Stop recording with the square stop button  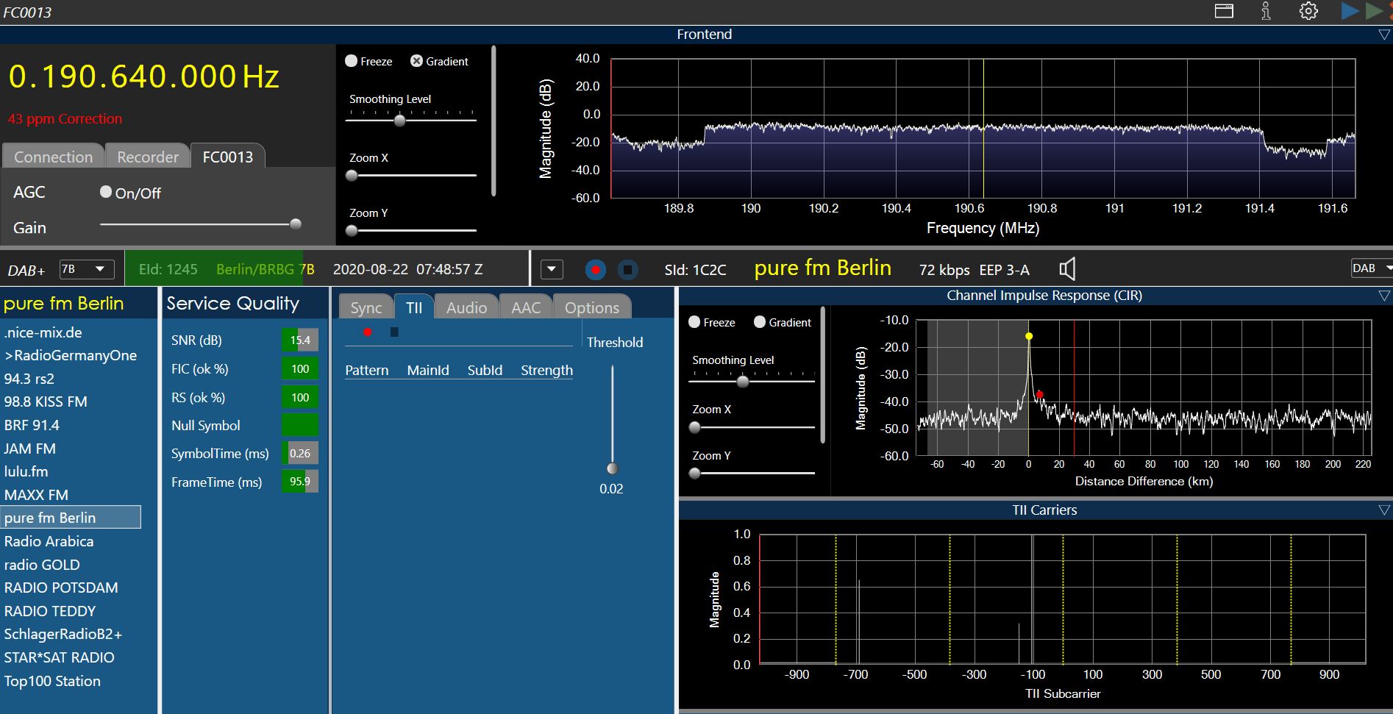pyautogui.click(x=627, y=270)
